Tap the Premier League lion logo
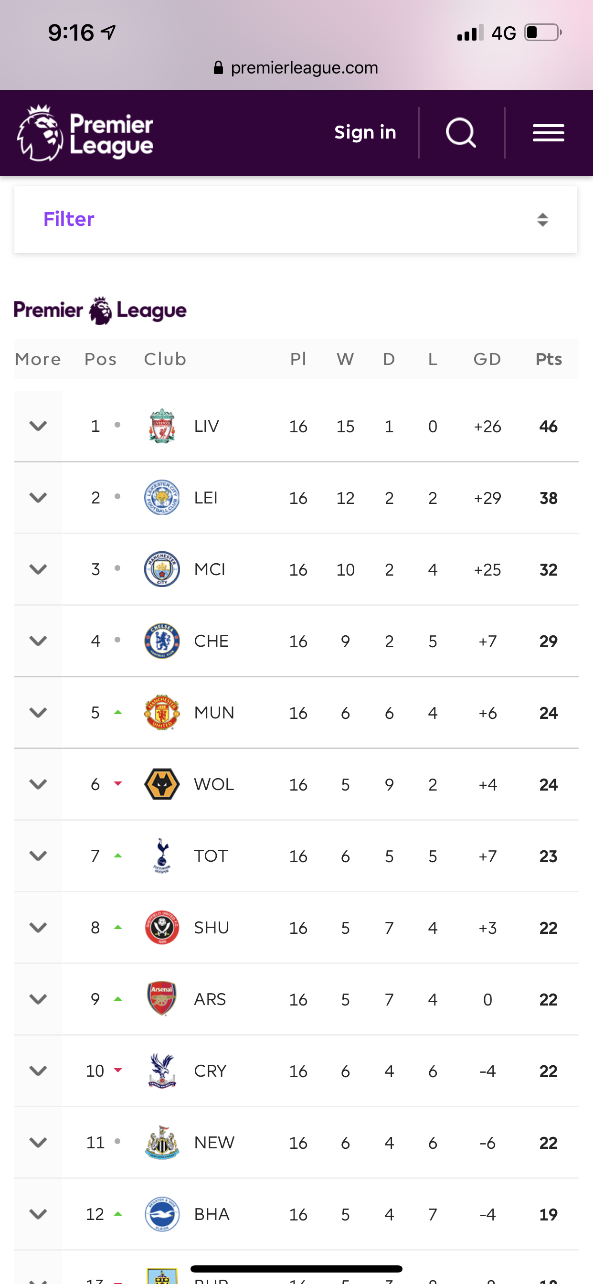The width and height of the screenshot is (593, 1284). click(40, 133)
